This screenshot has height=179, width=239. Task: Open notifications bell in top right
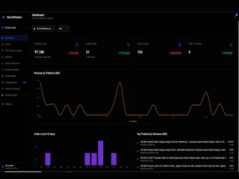coord(236,16)
